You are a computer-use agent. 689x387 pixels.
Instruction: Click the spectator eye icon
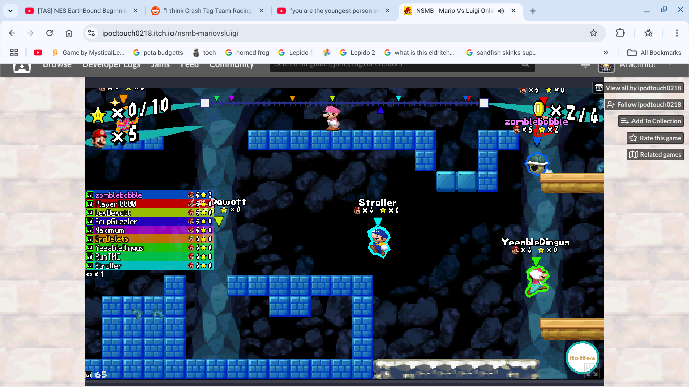click(x=89, y=274)
